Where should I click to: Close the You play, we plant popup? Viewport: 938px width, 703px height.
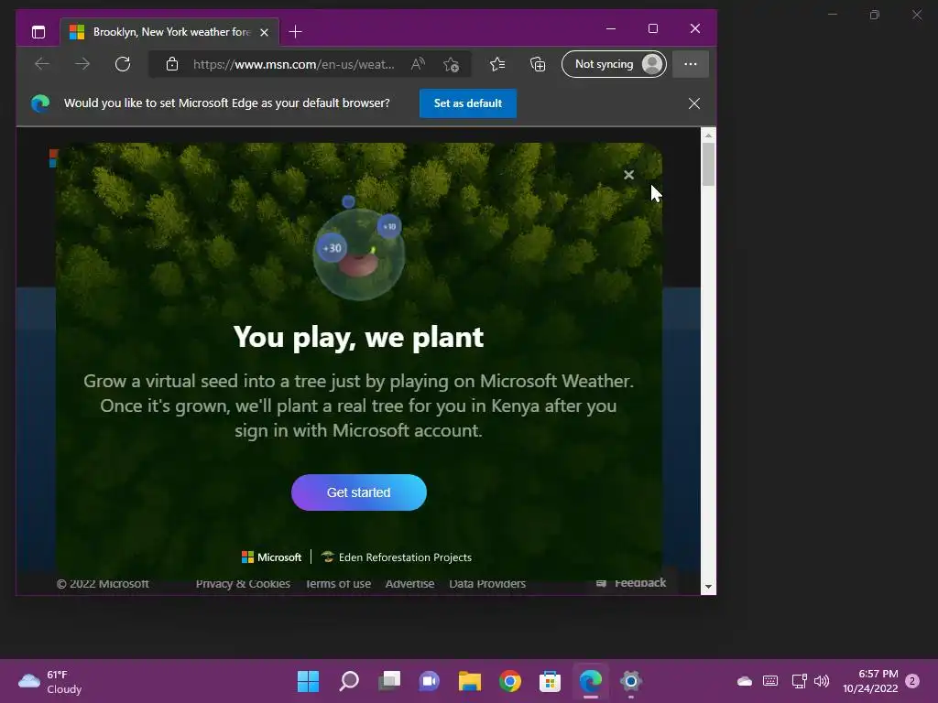pos(628,175)
